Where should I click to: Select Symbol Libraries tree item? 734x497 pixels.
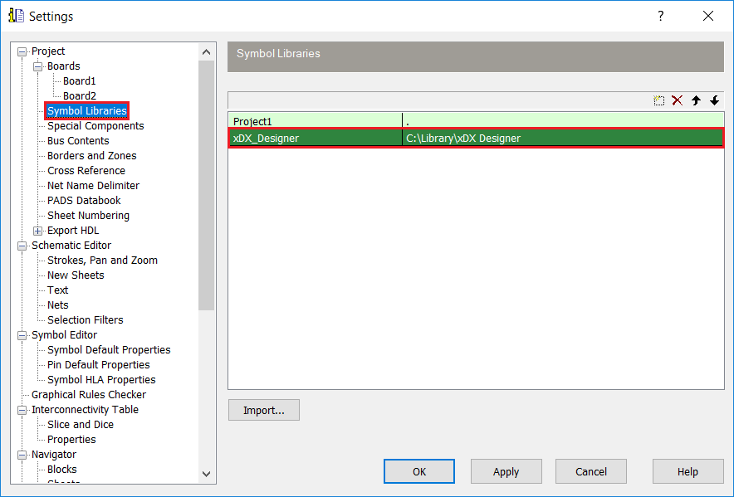87,111
